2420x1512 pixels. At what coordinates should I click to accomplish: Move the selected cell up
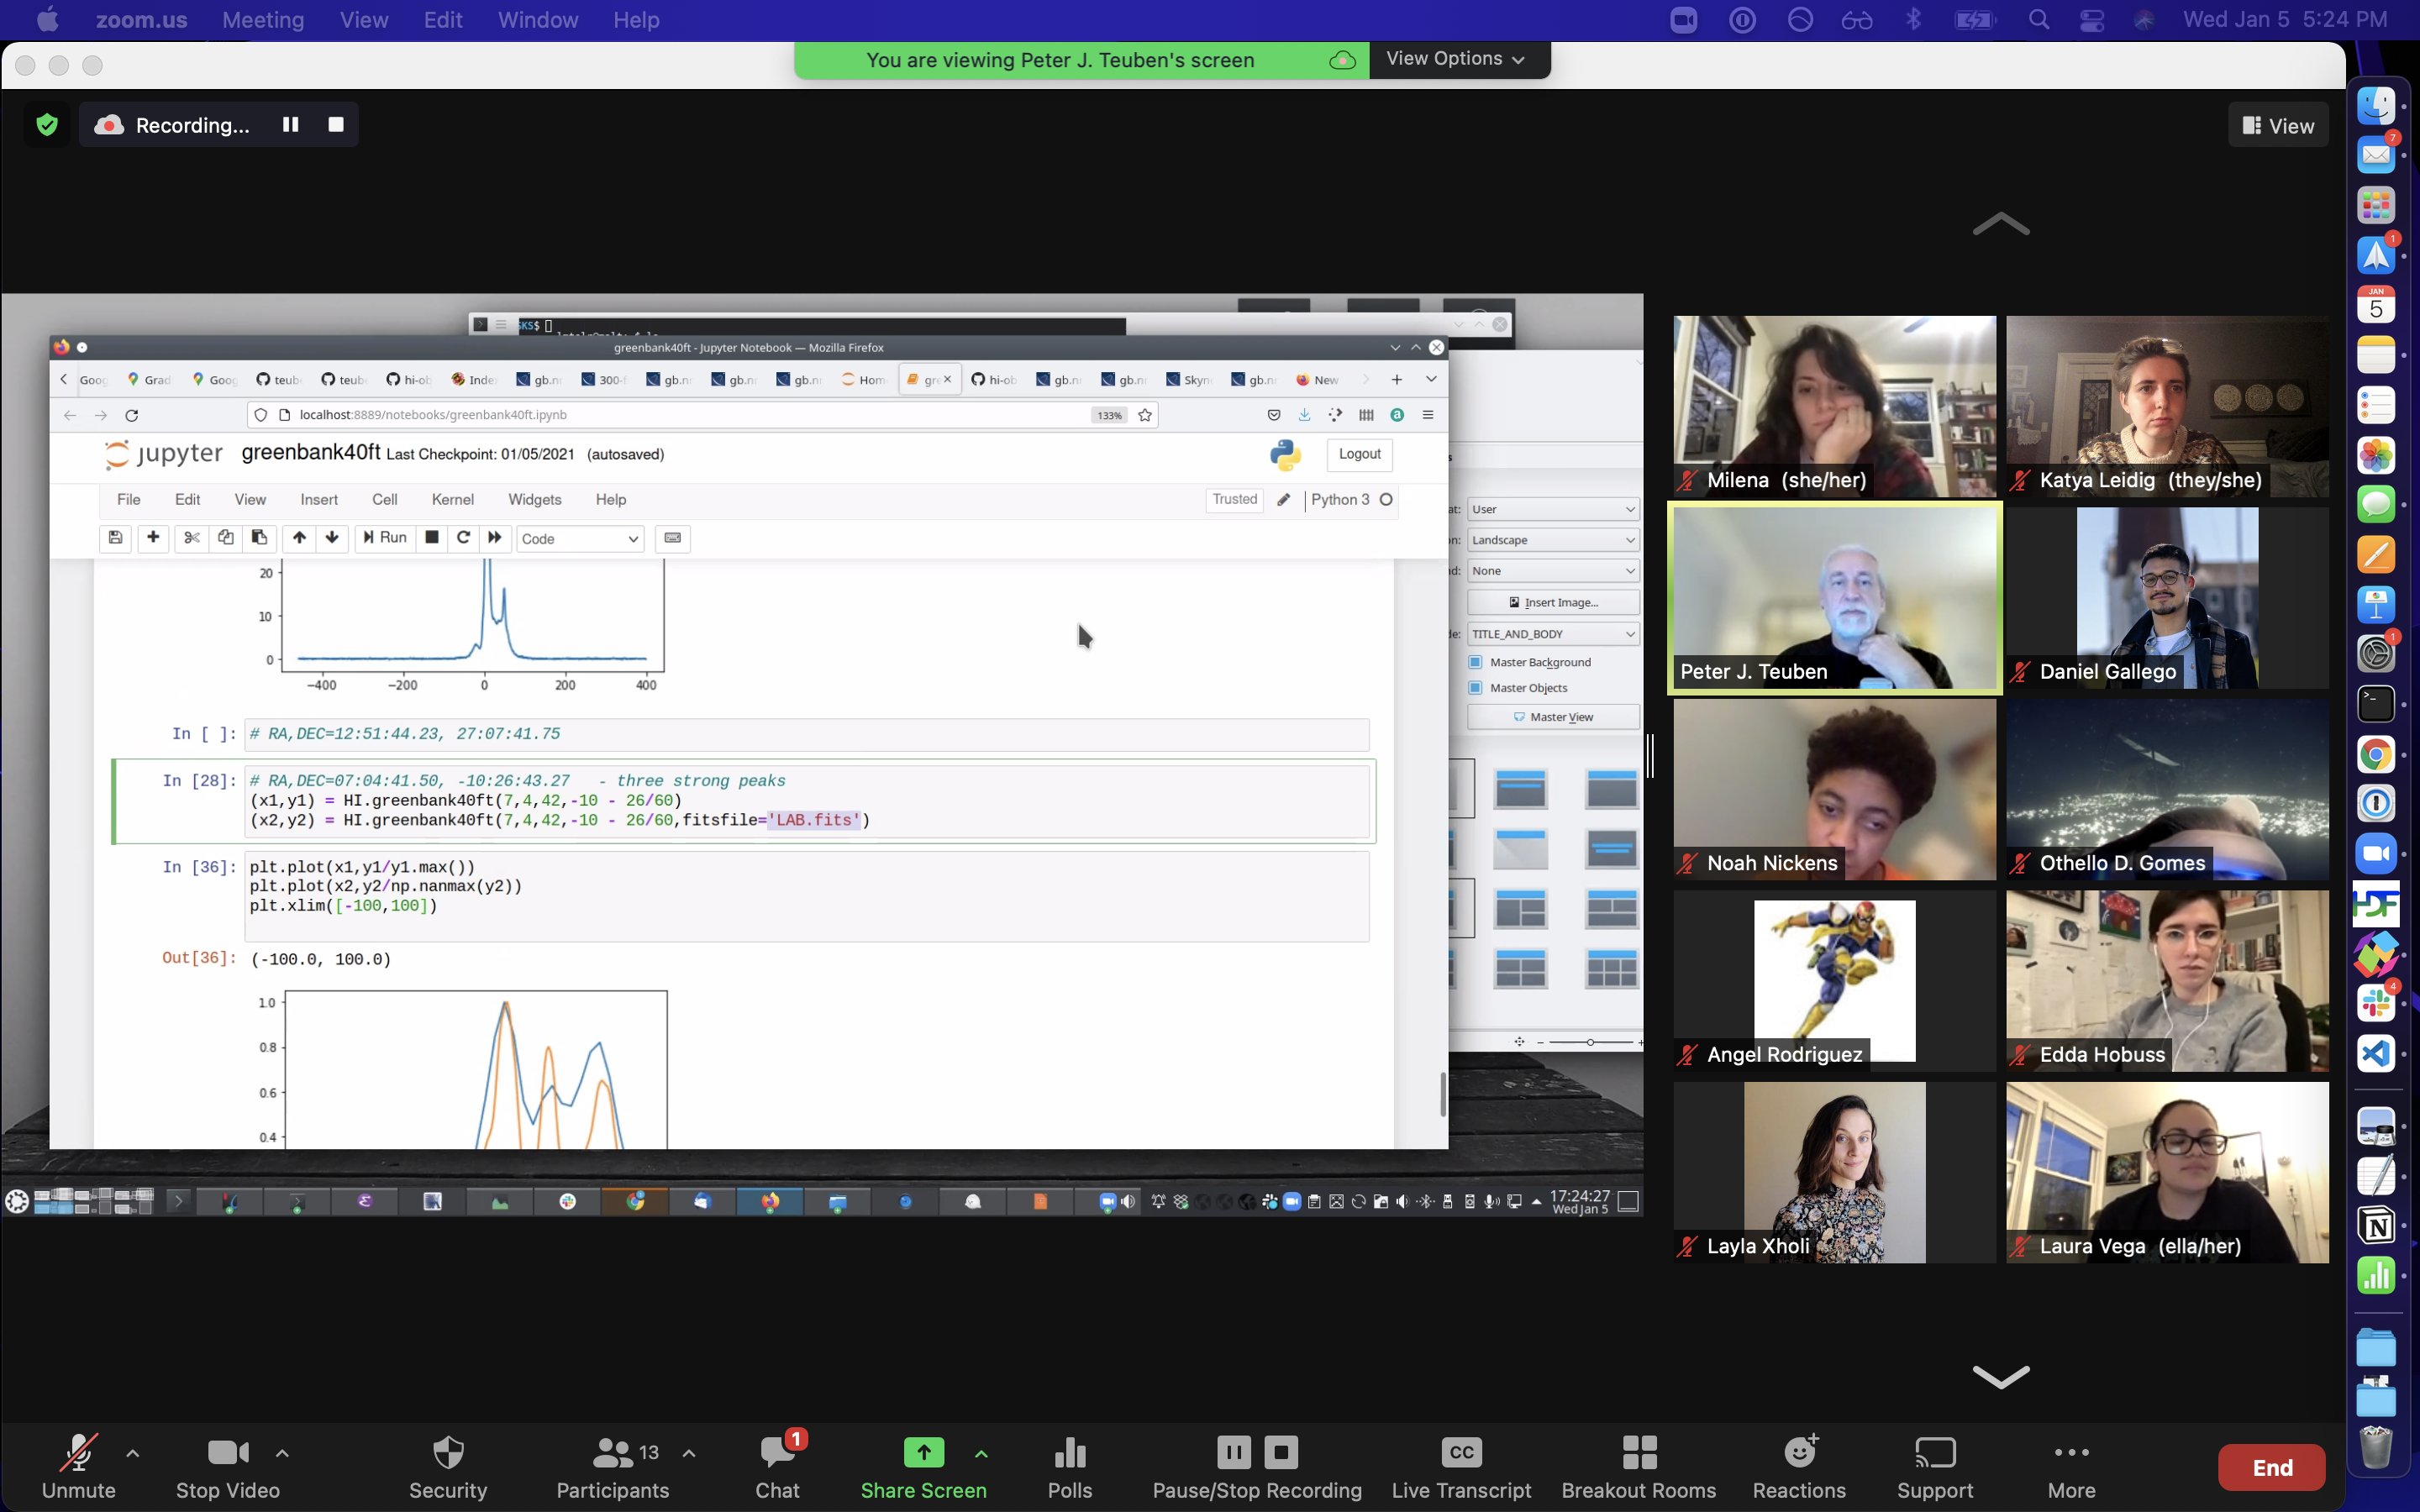coord(299,538)
